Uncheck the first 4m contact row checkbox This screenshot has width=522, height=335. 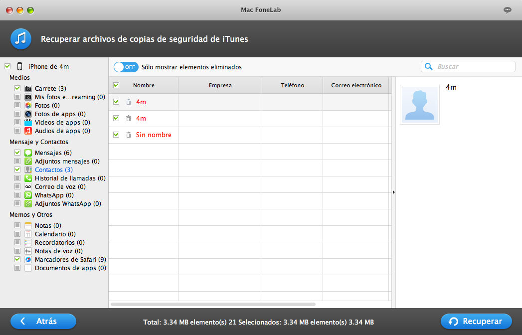pos(116,102)
